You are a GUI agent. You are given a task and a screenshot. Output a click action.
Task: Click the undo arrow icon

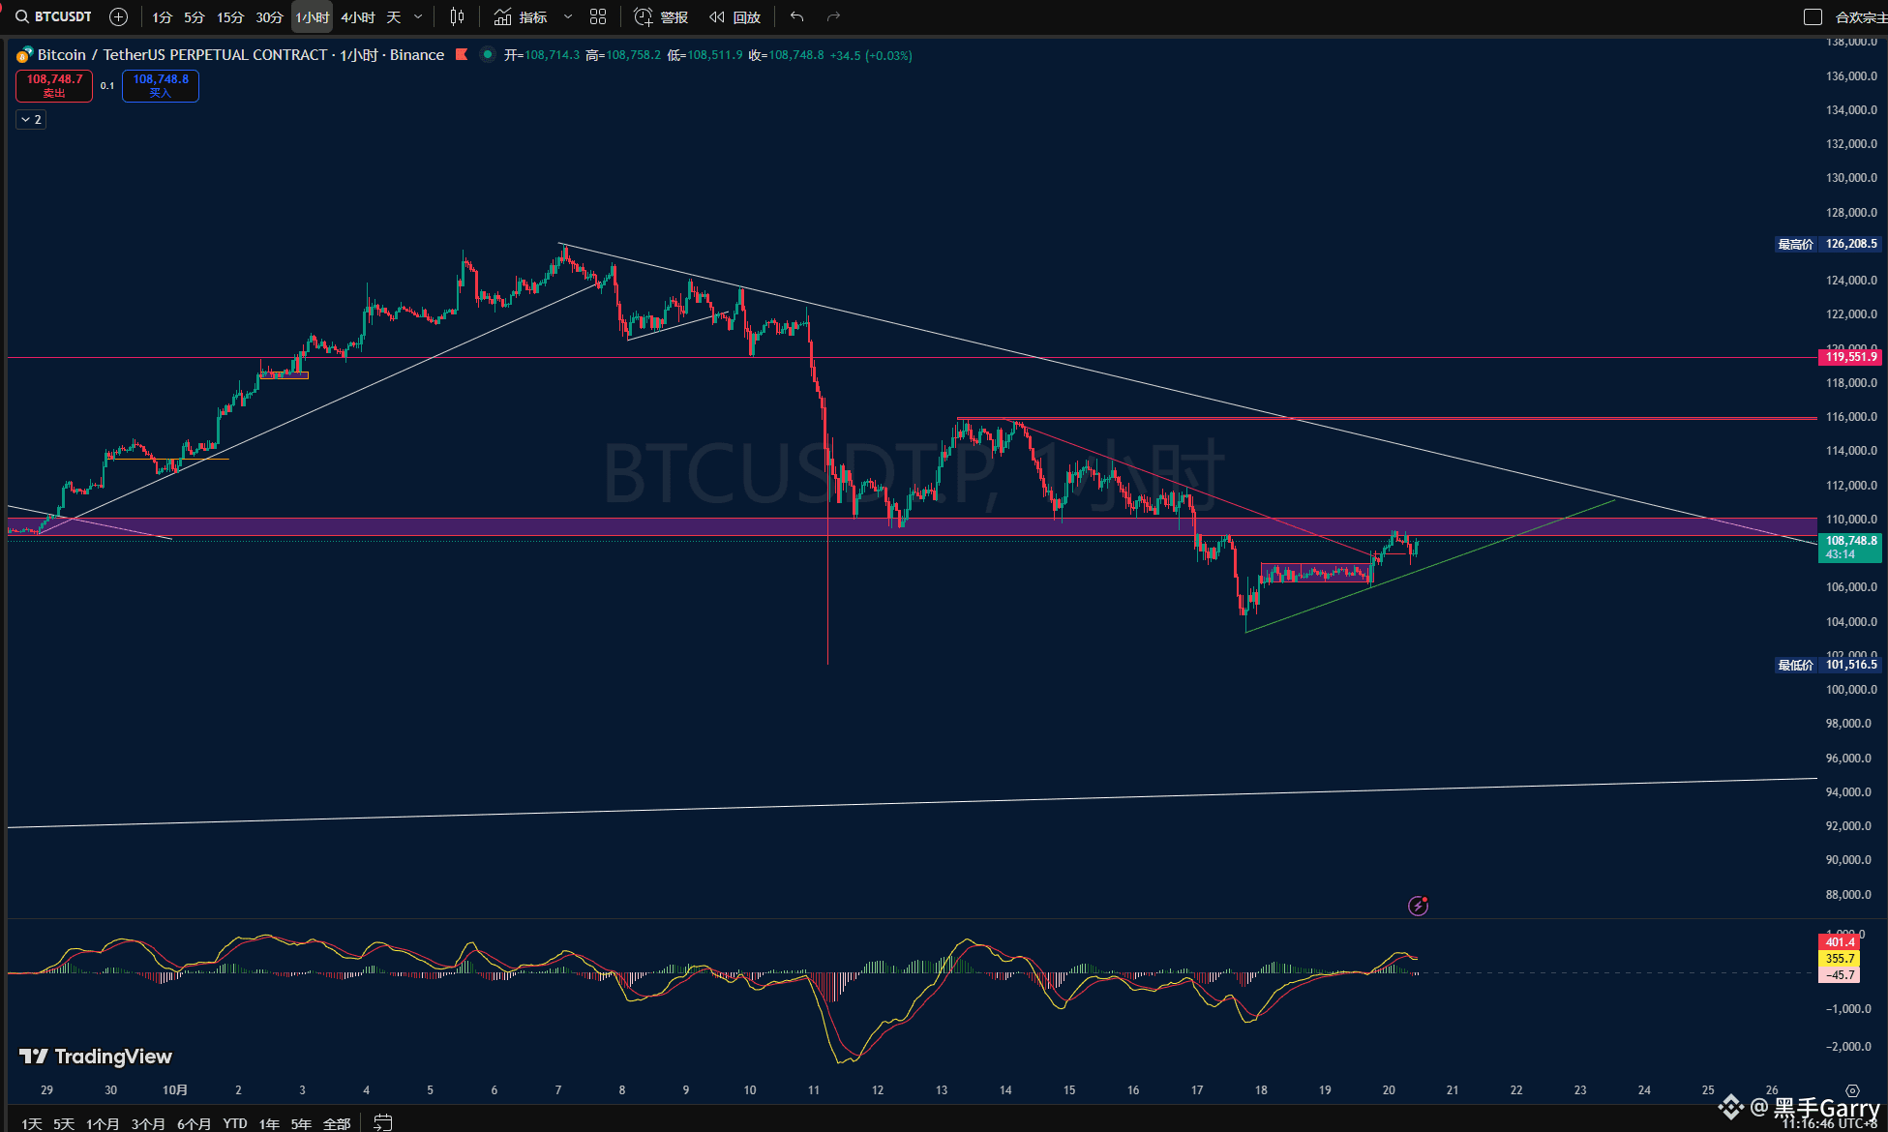(796, 16)
